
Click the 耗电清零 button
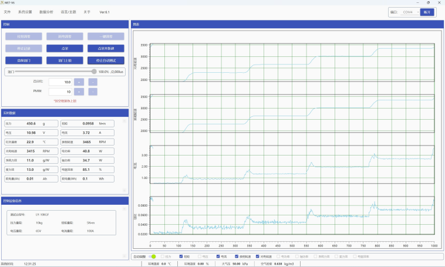click(x=65, y=36)
